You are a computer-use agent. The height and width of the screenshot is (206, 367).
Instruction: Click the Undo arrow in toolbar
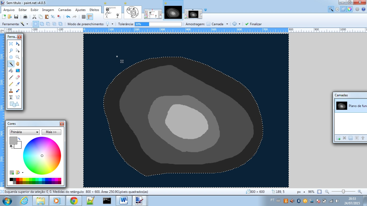click(68, 17)
